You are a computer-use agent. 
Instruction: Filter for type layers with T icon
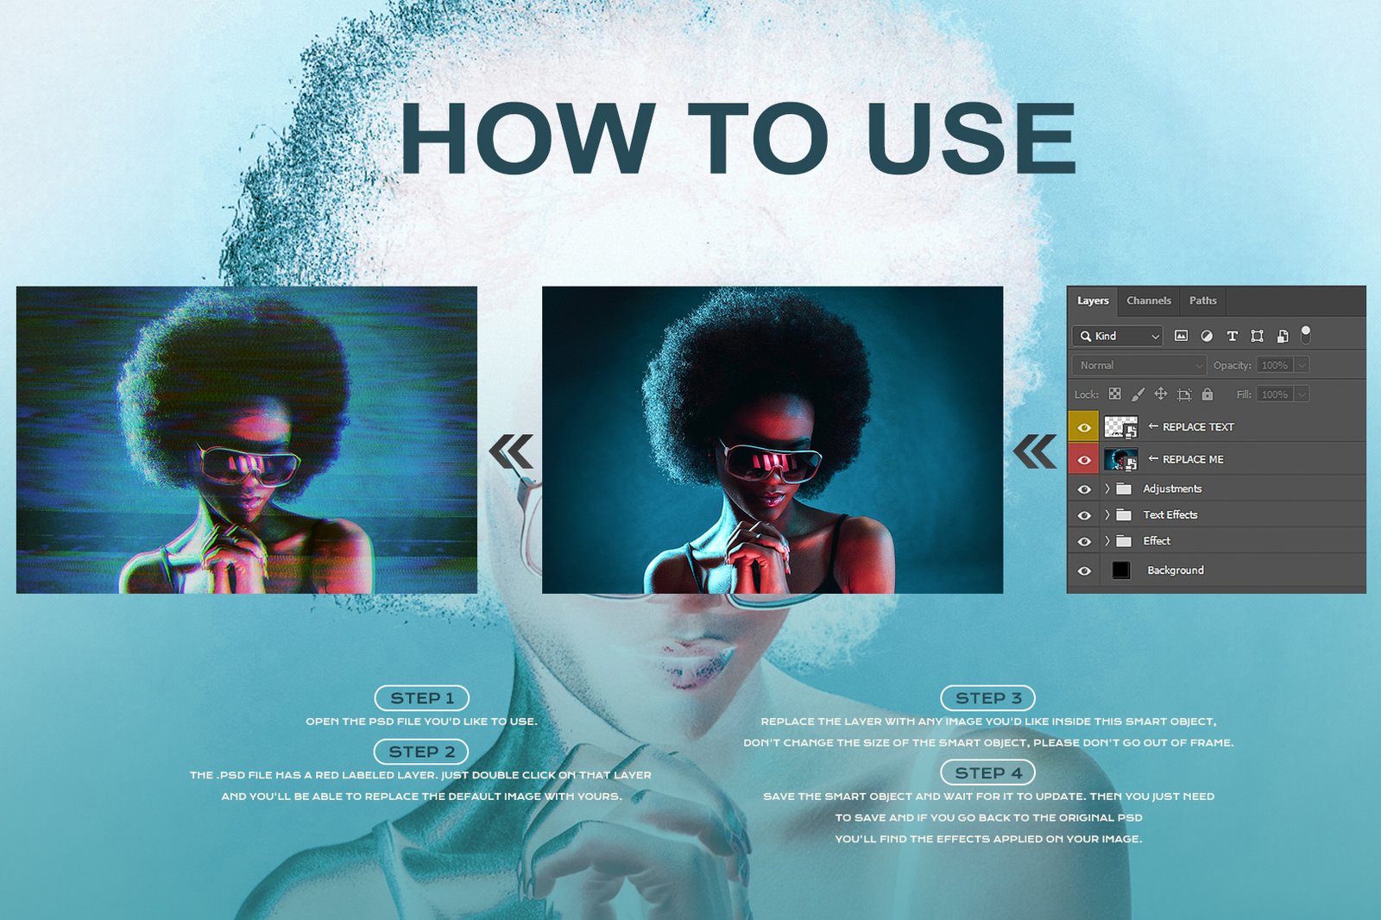pyautogui.click(x=1232, y=336)
